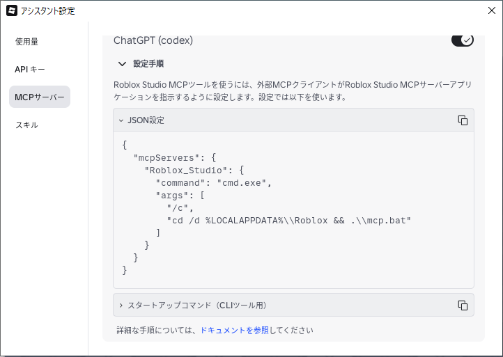
Task: Expand スタートアップコマンド（CLIツール用）
Action: coord(121,305)
